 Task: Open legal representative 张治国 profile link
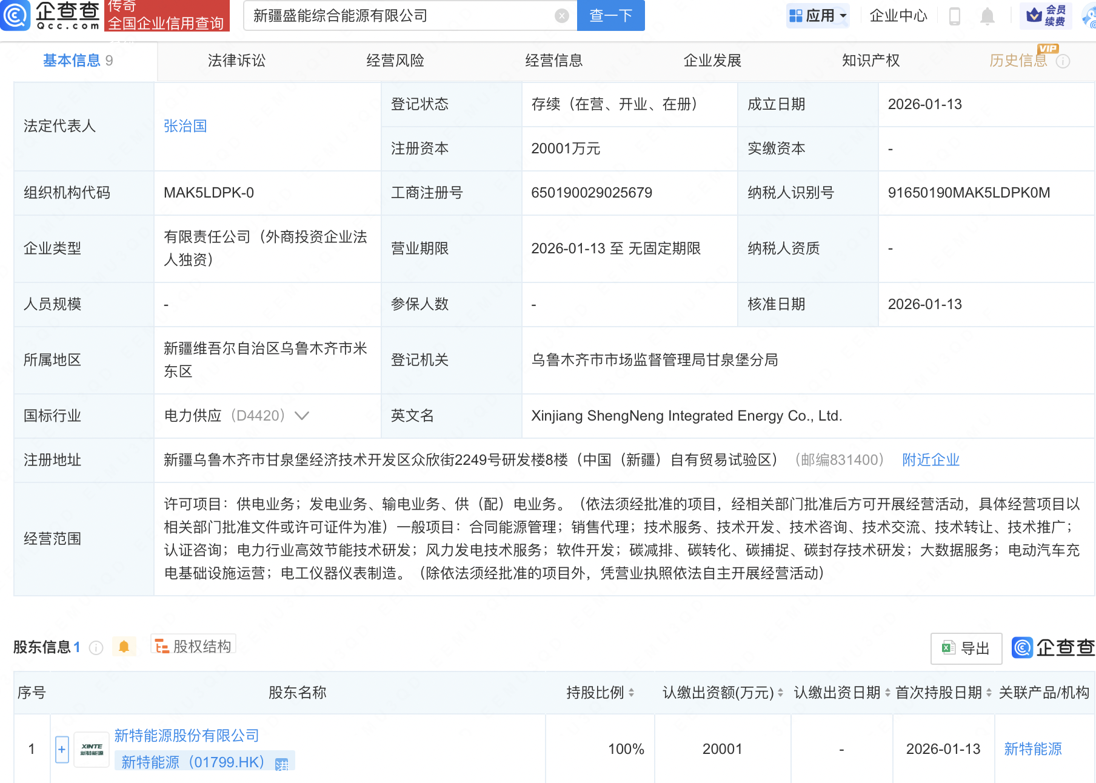pos(186,126)
